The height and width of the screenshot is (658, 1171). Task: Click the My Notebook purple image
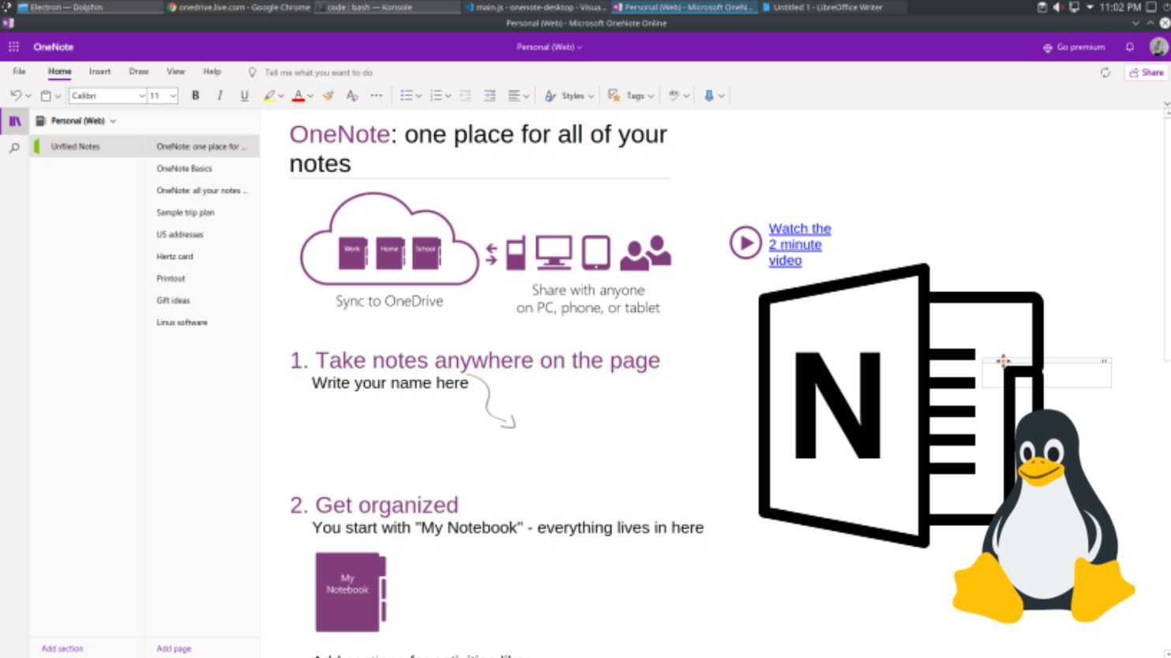[351, 592]
